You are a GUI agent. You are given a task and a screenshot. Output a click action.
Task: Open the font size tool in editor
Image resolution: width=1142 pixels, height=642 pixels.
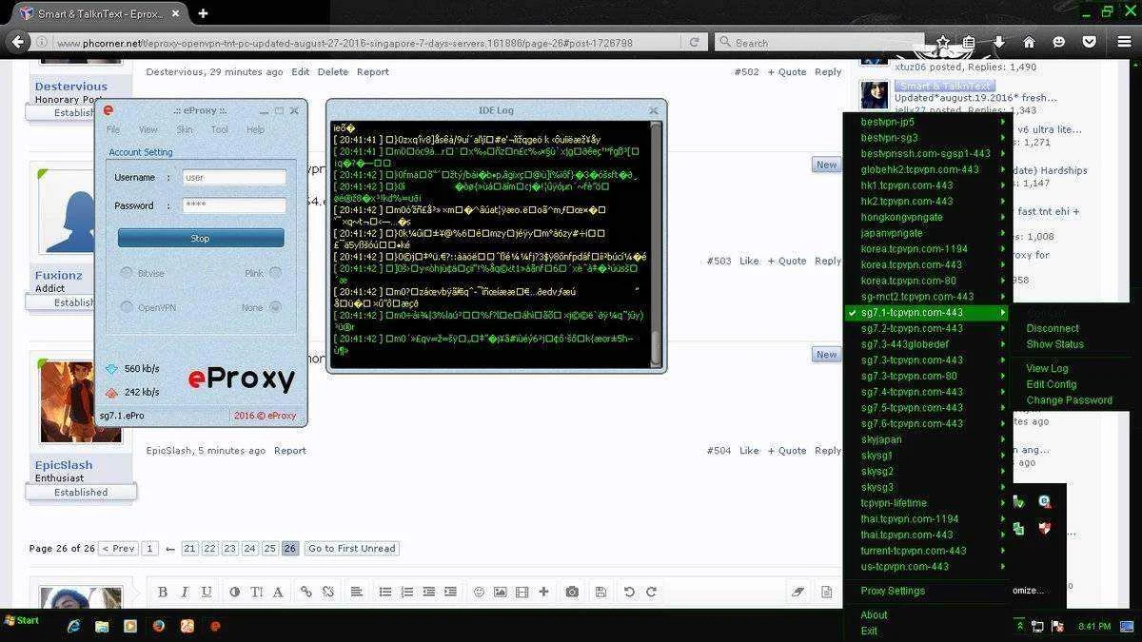[256, 592]
